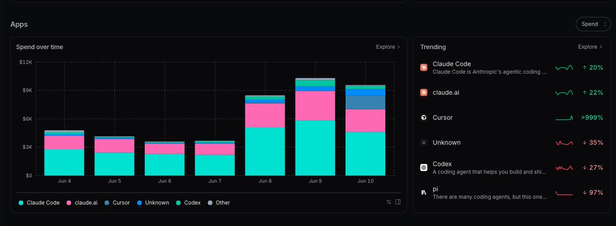Click the Jun 7 Claude Code bar segment
616x226 pixels.
[x=215, y=165]
